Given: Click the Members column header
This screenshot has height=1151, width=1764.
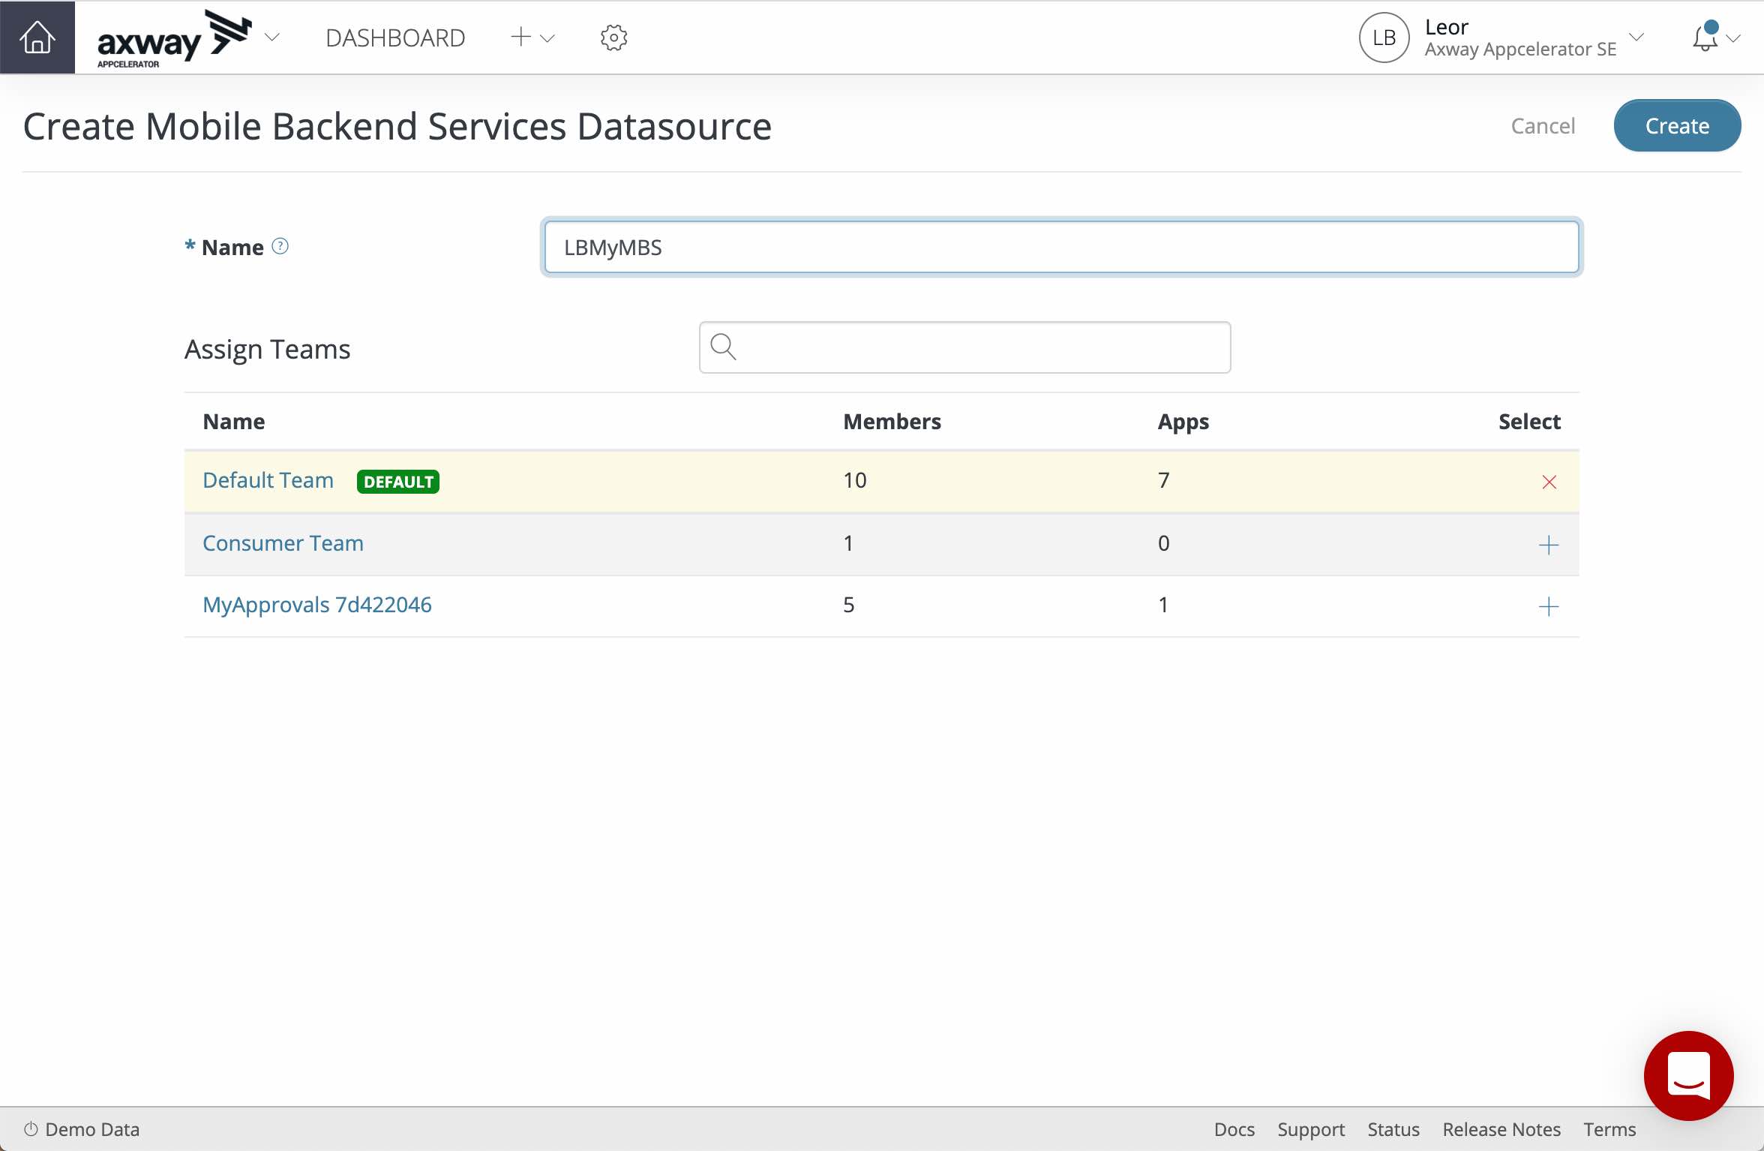Looking at the screenshot, I should (892, 421).
